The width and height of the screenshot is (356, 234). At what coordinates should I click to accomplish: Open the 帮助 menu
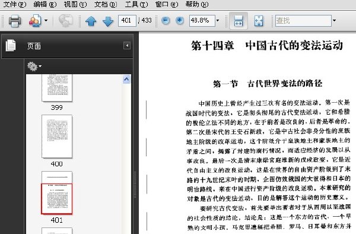[197, 4]
